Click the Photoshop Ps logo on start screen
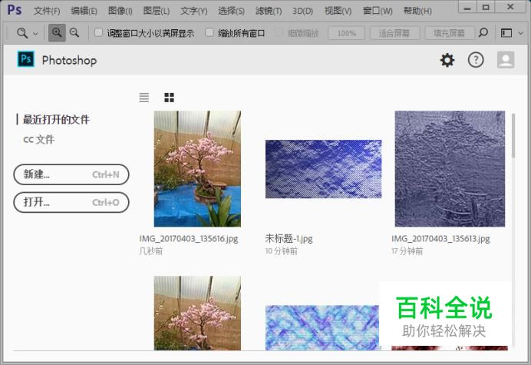 [26, 59]
